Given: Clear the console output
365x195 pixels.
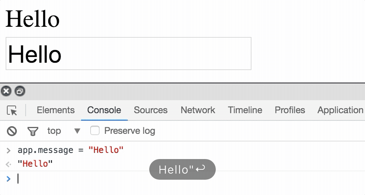Looking at the screenshot, I should click(x=12, y=131).
